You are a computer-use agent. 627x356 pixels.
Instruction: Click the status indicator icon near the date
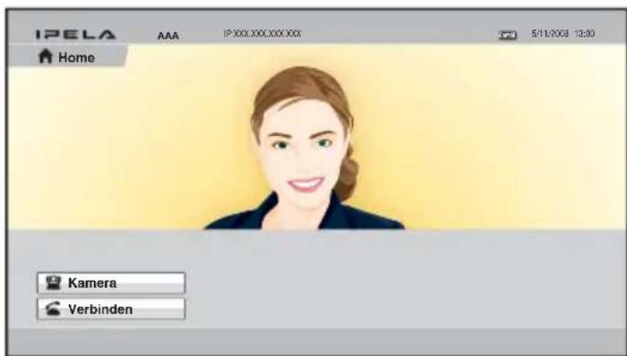[x=508, y=35]
